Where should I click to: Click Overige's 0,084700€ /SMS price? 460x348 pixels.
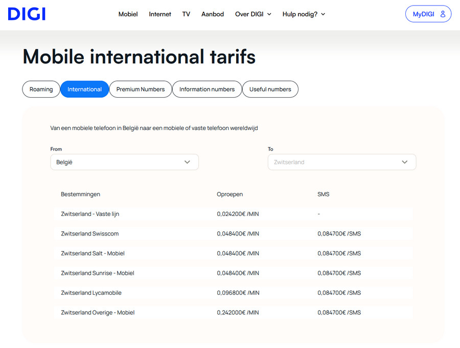point(339,312)
